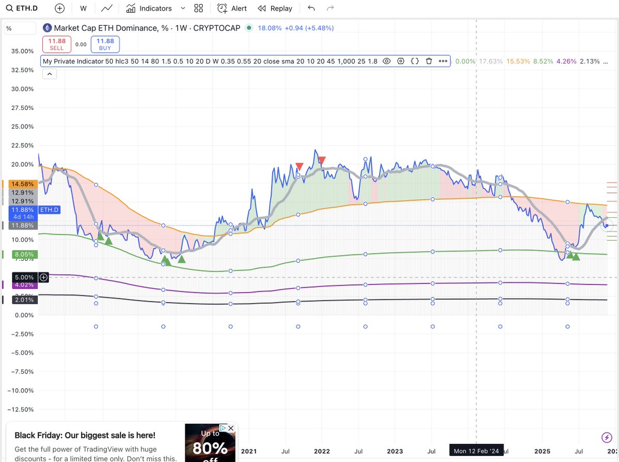Viewport: 619px width, 462px height.
Task: Open the symbol search magnifier
Action: 10,8
